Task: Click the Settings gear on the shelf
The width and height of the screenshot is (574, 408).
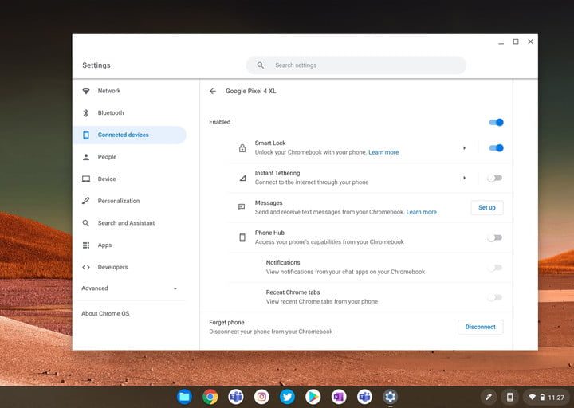Action: point(390,397)
